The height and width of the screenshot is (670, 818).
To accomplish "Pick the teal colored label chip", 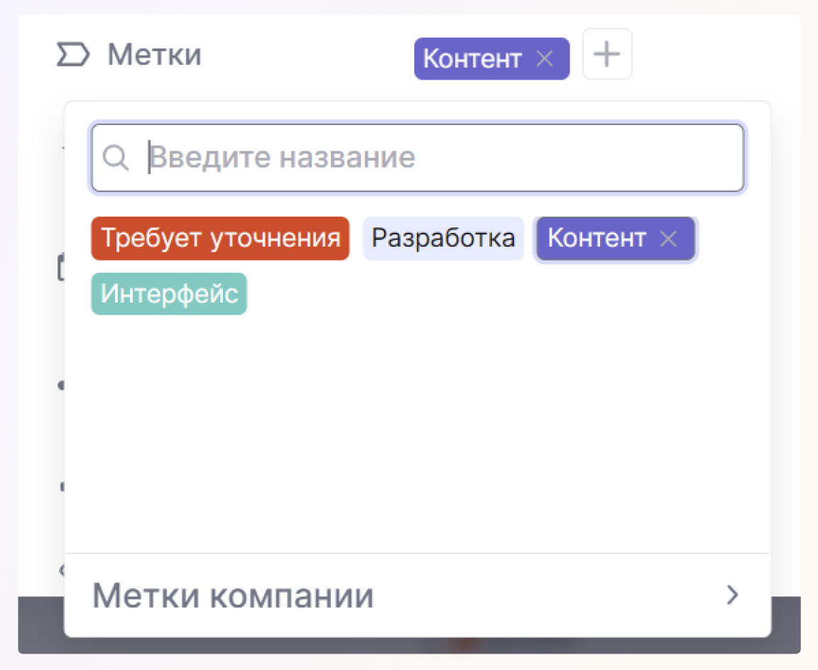I will (169, 294).
